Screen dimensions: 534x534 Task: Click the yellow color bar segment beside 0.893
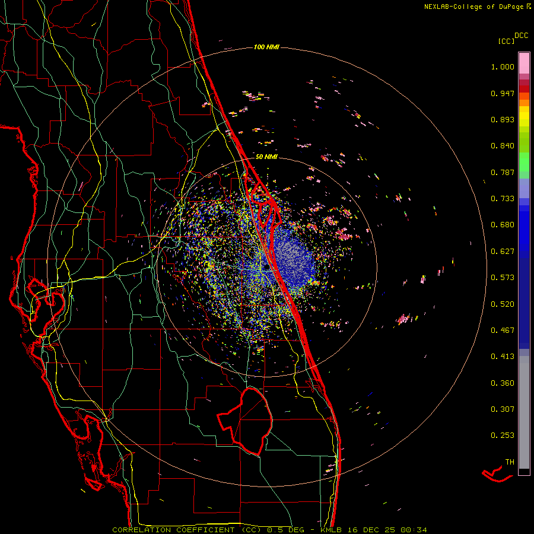524,119
